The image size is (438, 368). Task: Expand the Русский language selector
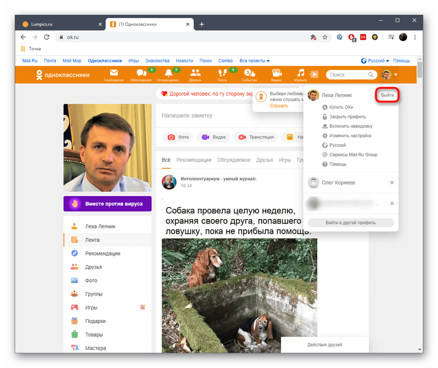(375, 60)
